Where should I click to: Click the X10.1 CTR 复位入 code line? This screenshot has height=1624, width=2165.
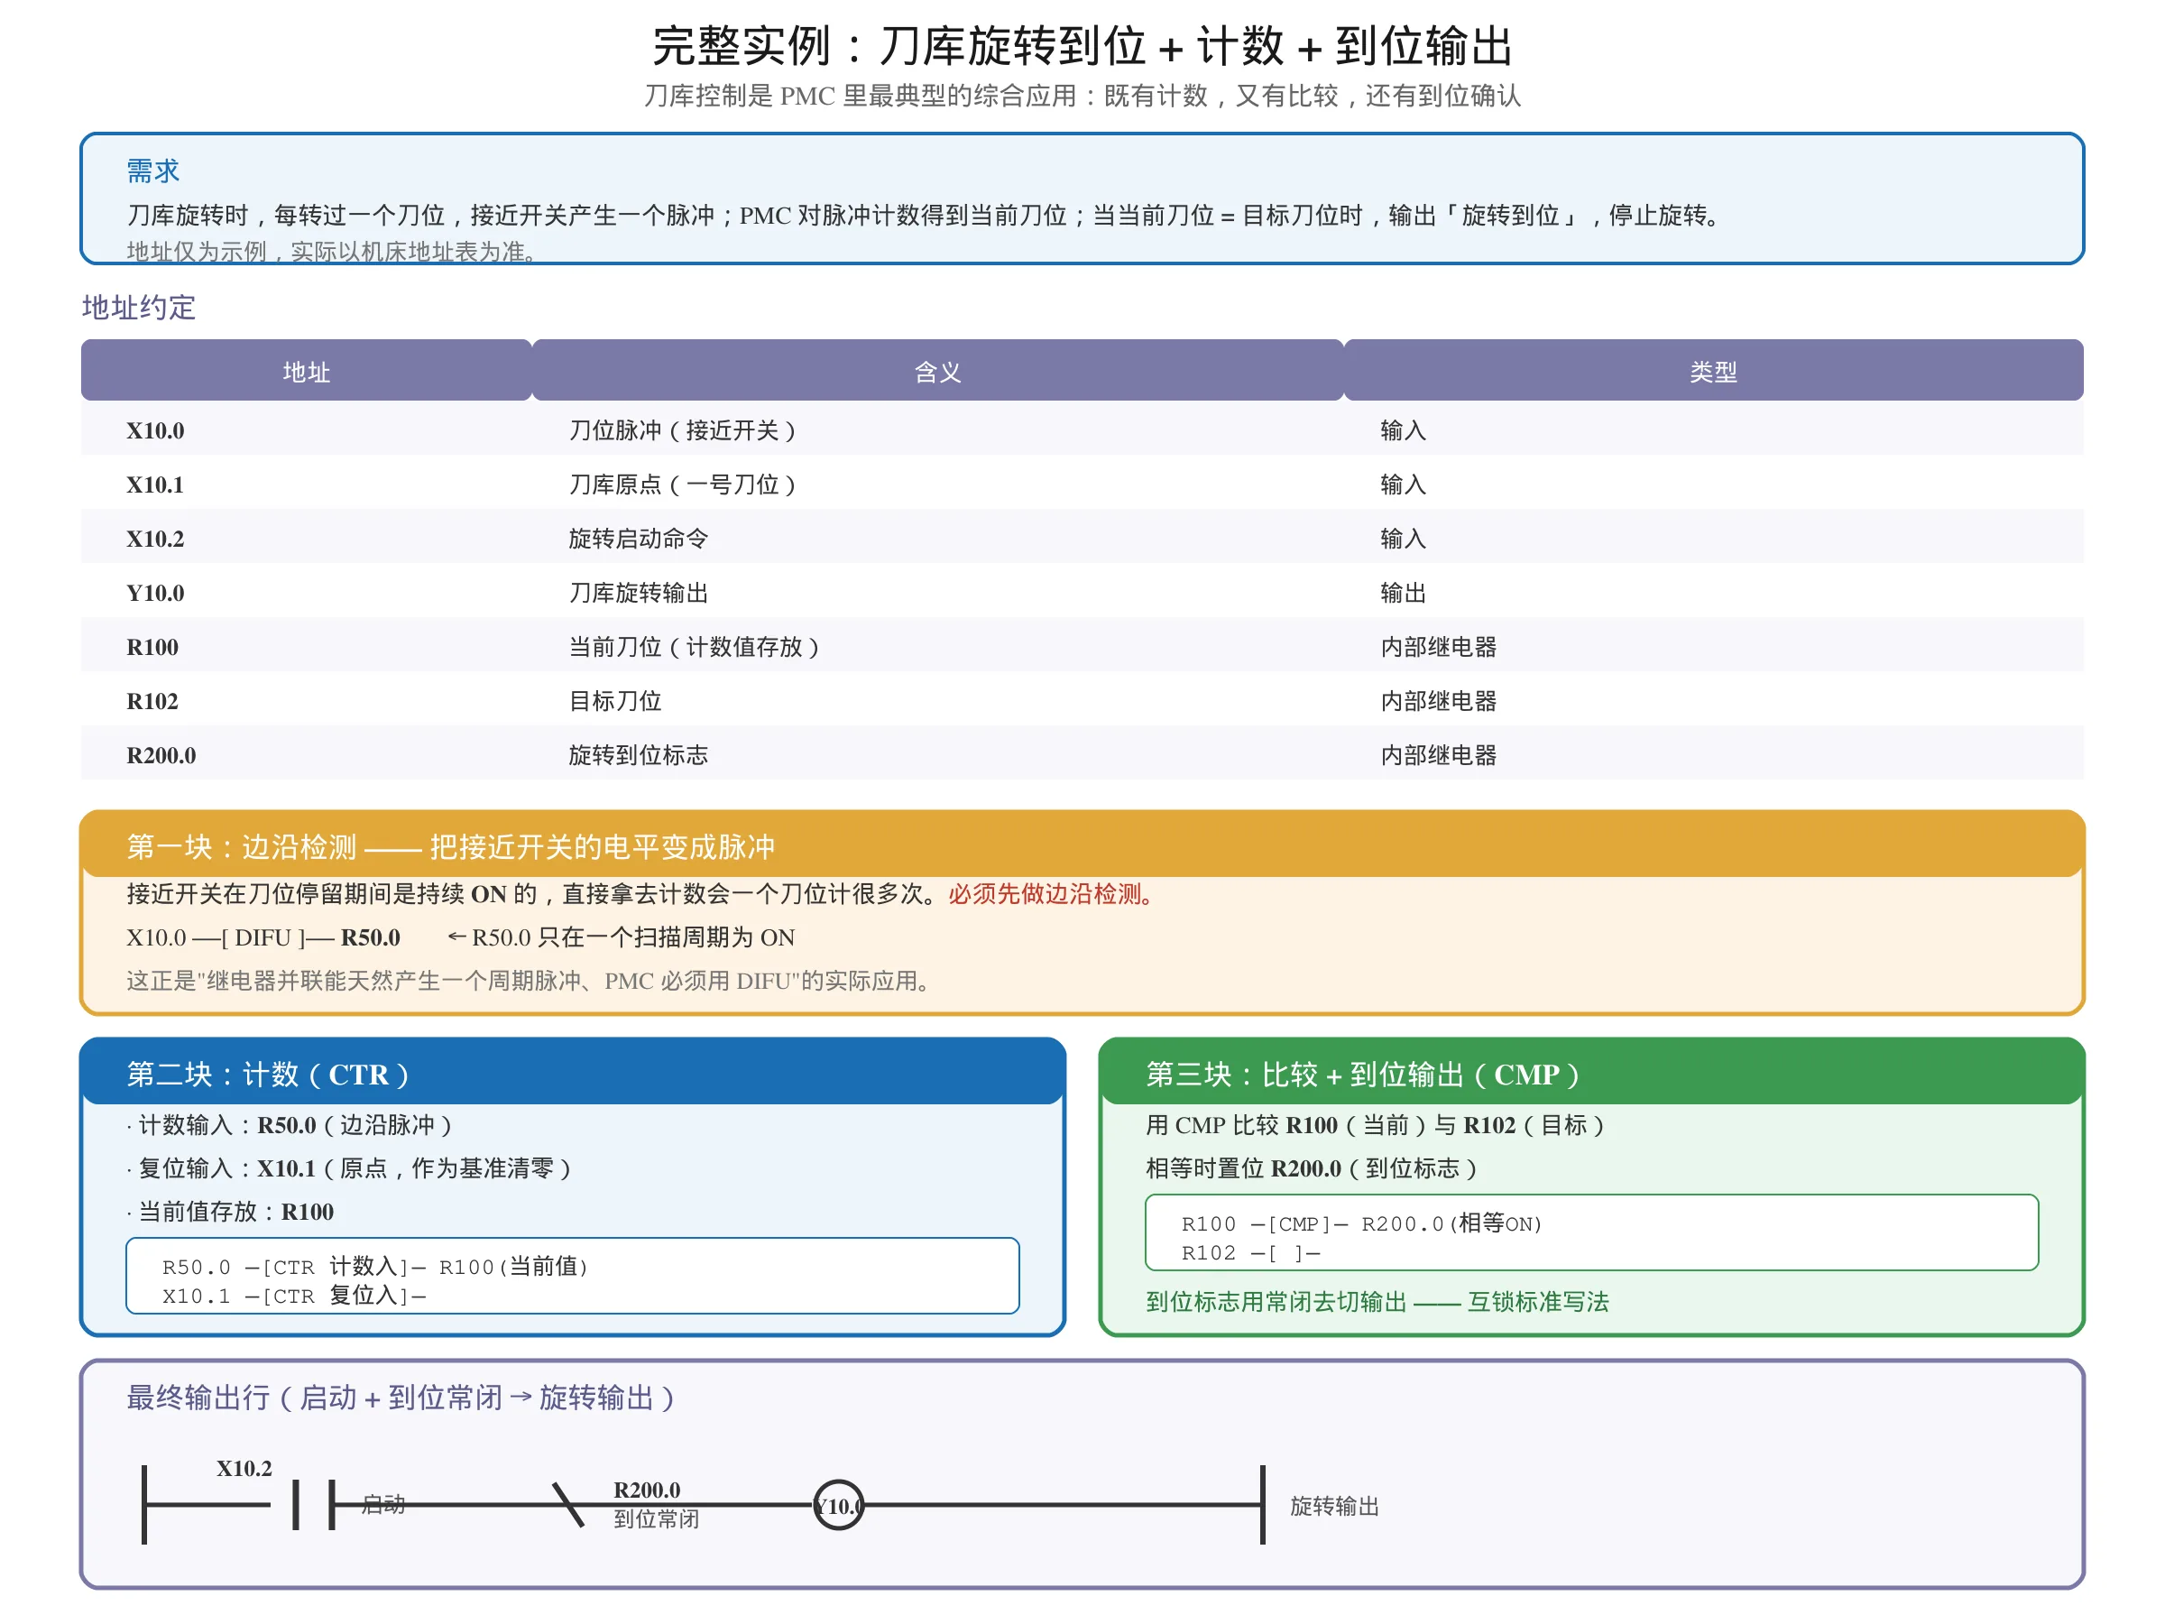(x=293, y=1296)
